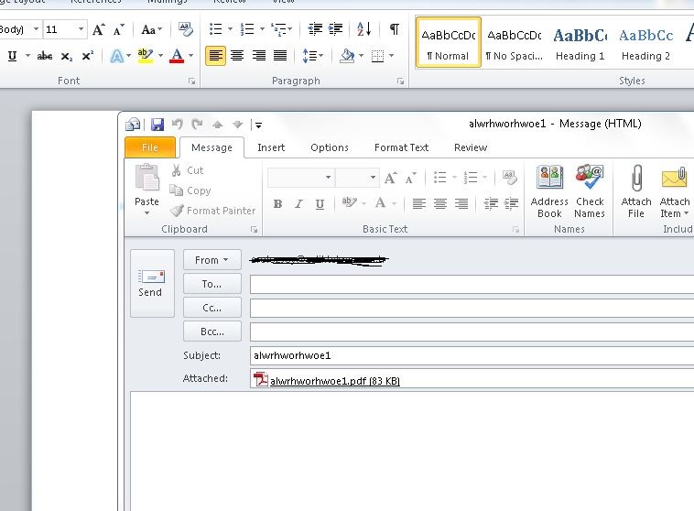Click the Subject field containing alwrhworhwoe1
Viewport: 694px width, 511px height.
pos(472,355)
